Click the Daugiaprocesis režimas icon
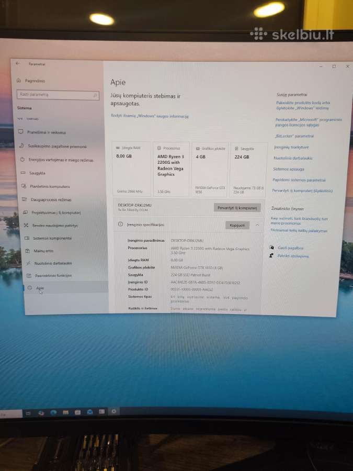 coord(24,199)
